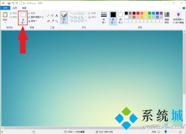Select the Pencil tool

[x=48, y=16]
